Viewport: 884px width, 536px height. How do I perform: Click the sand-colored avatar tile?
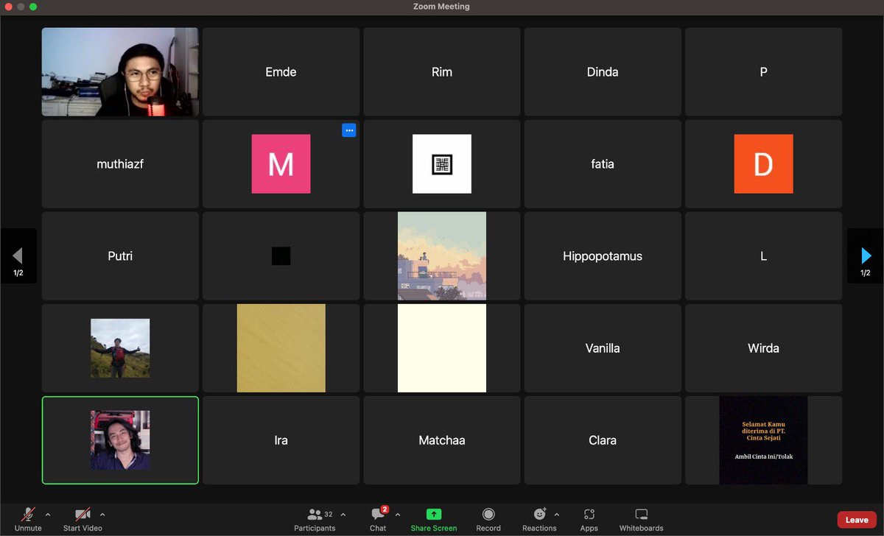[x=281, y=348]
